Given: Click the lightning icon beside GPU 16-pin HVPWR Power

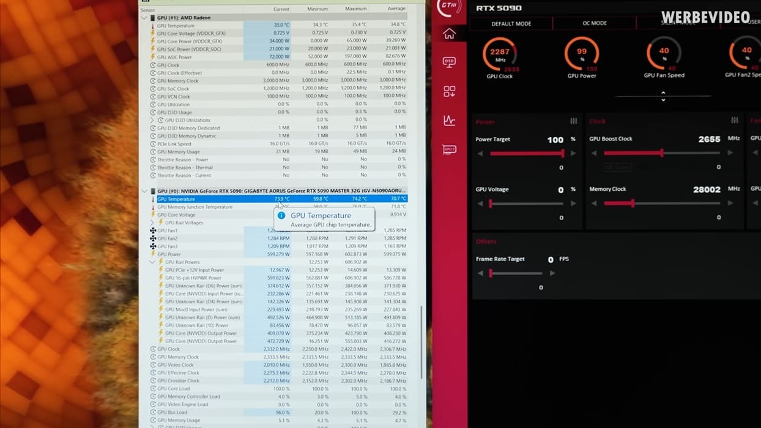Looking at the screenshot, I should click(161, 278).
